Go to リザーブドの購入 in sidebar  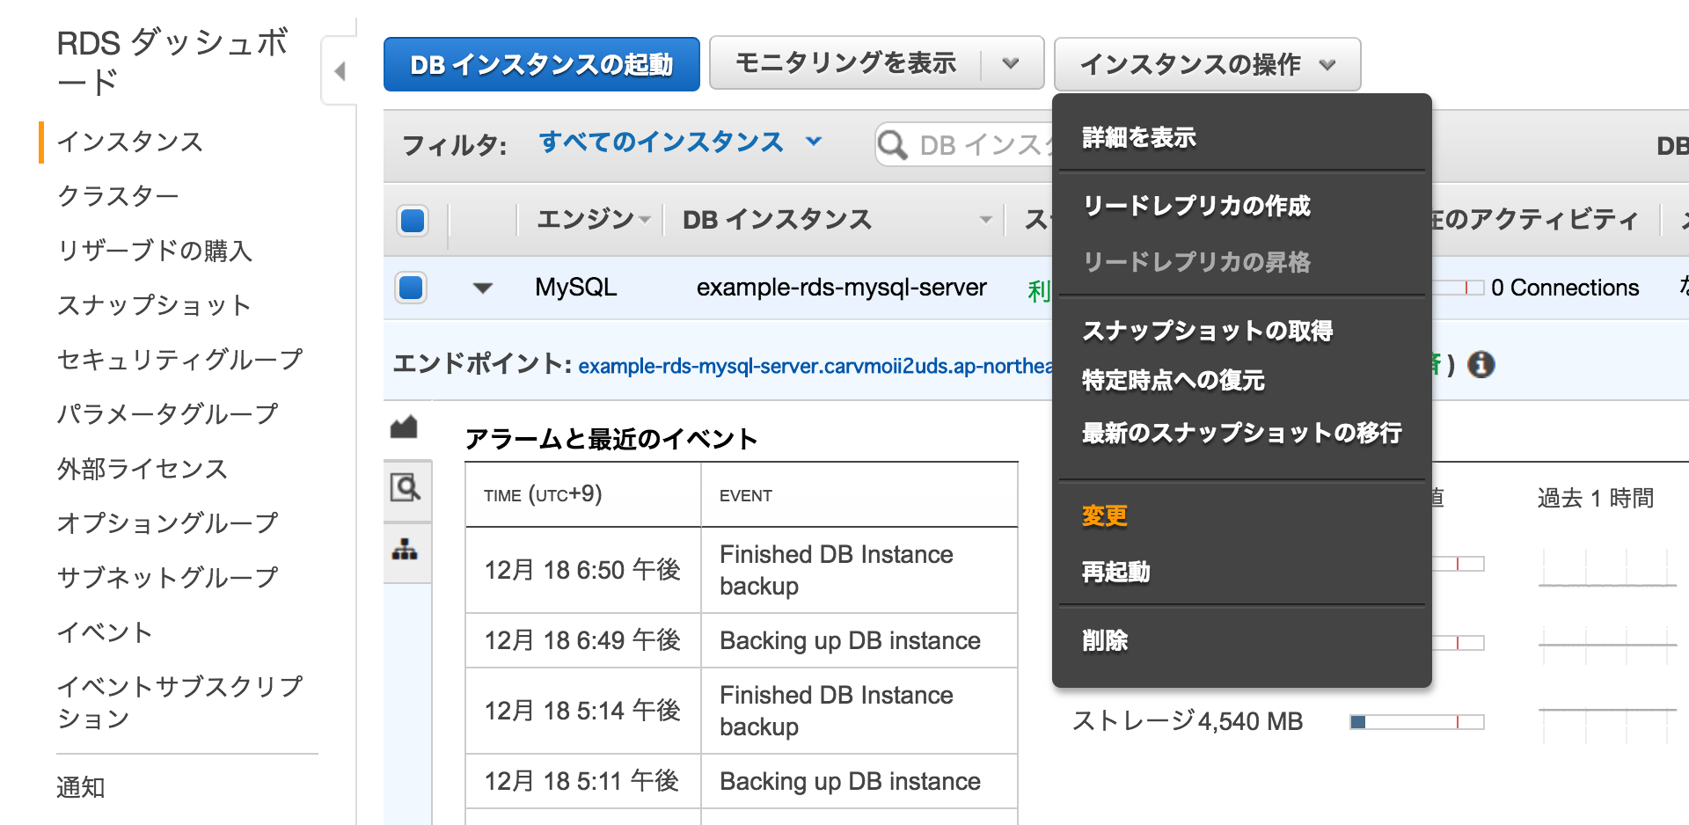pos(155,251)
